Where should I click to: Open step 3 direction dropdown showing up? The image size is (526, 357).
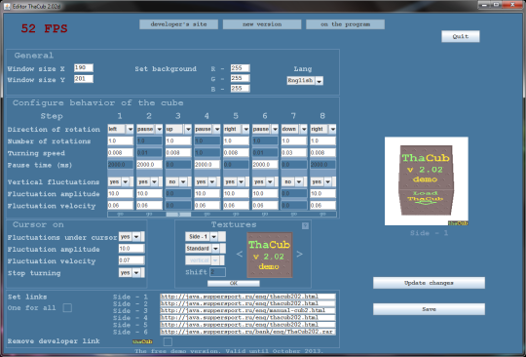[x=178, y=129]
